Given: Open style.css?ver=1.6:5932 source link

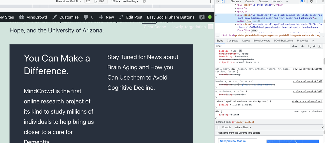Looking at the screenshot, I should point(307,81).
